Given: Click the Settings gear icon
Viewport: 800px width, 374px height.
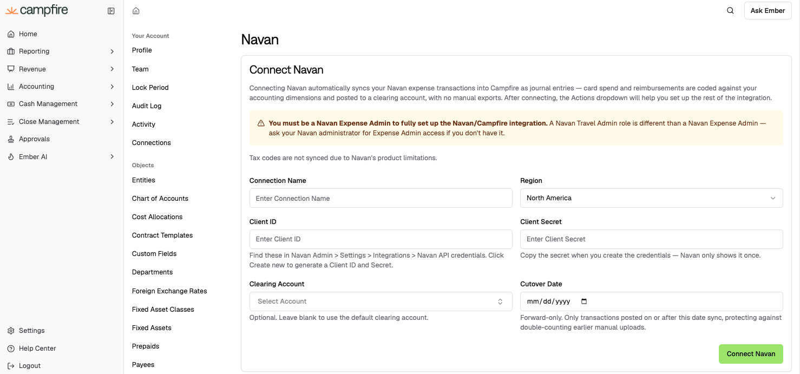Looking at the screenshot, I should tap(11, 331).
